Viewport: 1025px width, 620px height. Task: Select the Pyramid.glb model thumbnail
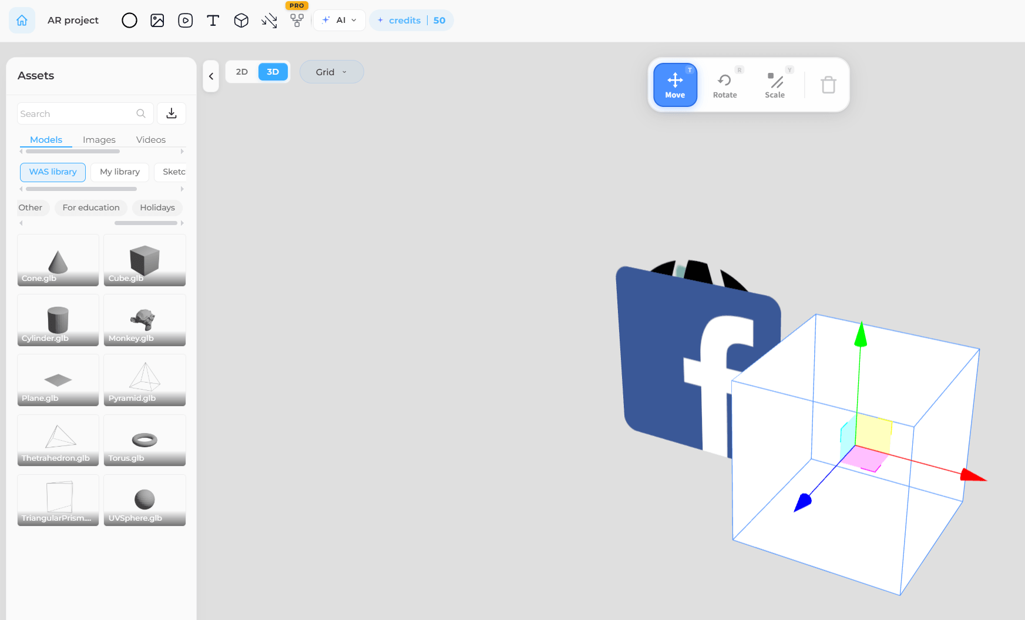[x=144, y=380]
